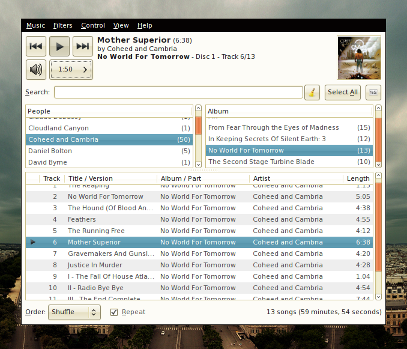This screenshot has width=407, height=349.
Task: Skip to the previous track
Action: [x=36, y=46]
